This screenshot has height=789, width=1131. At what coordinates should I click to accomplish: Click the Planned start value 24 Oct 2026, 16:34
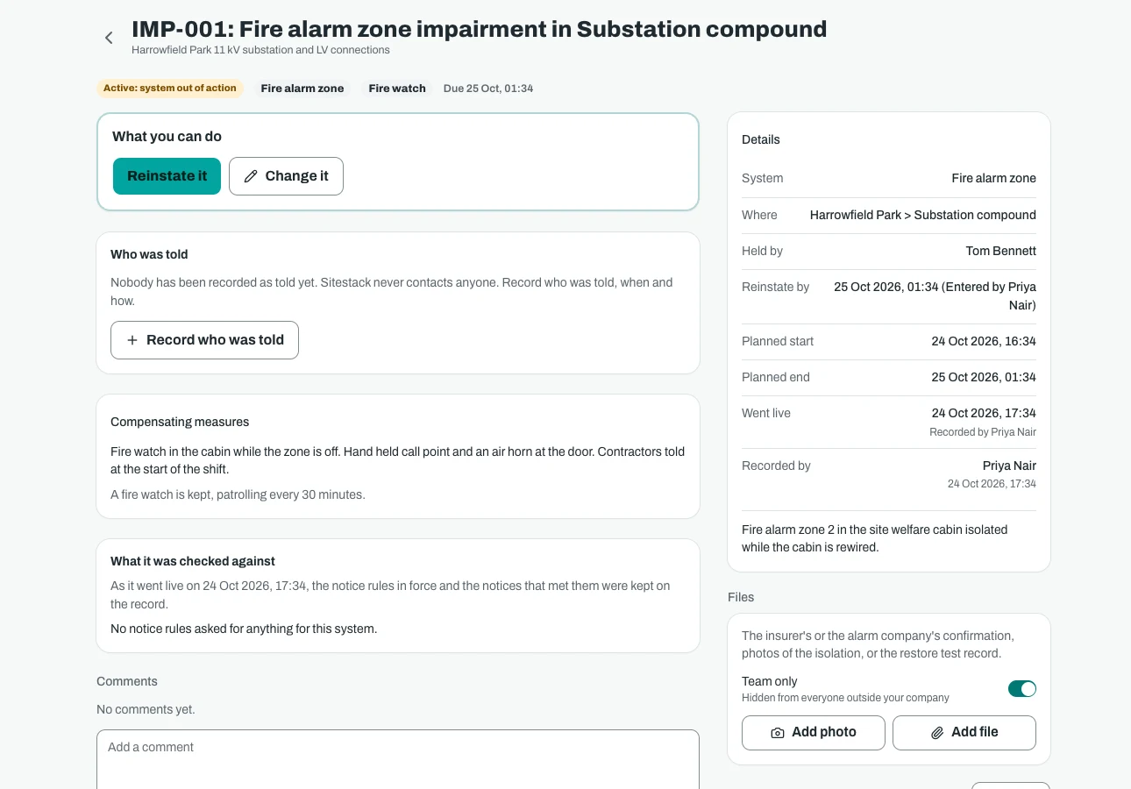984,341
